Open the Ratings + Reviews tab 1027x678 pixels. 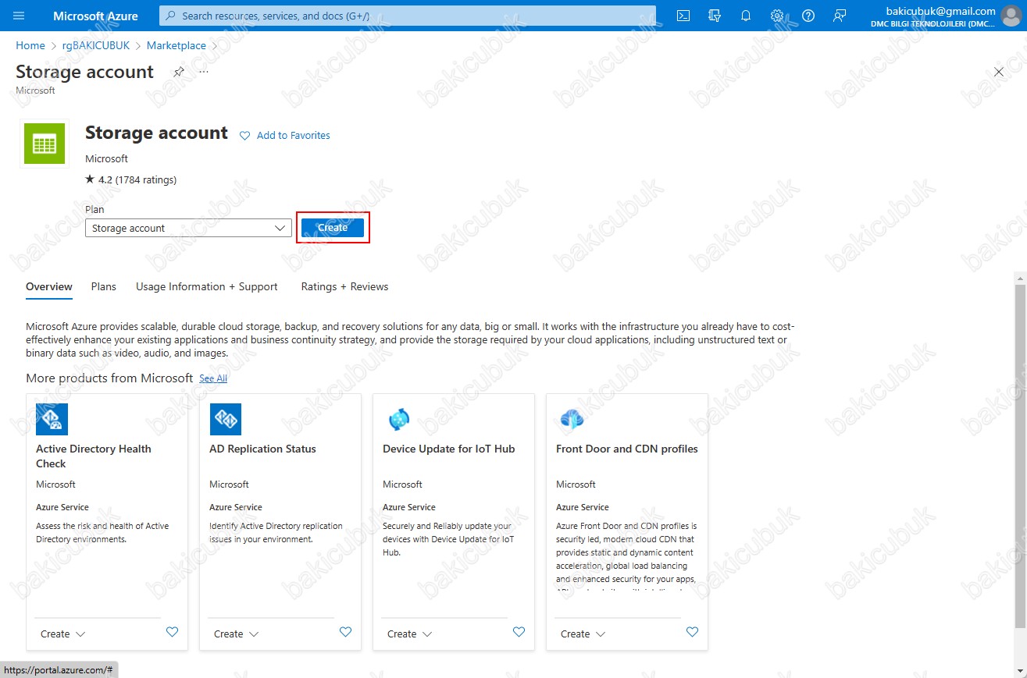click(344, 287)
